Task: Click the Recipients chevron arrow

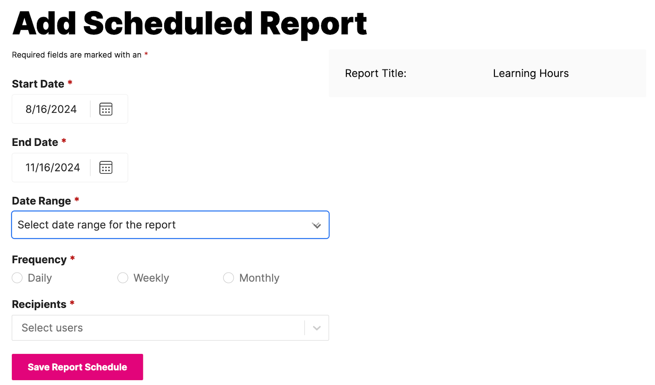Action: point(316,328)
